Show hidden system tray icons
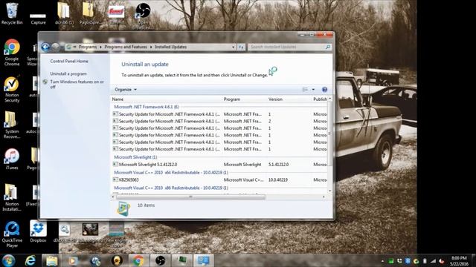 [382, 261]
